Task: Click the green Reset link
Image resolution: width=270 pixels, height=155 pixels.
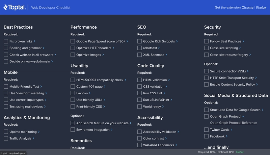Action: pos(240,152)
